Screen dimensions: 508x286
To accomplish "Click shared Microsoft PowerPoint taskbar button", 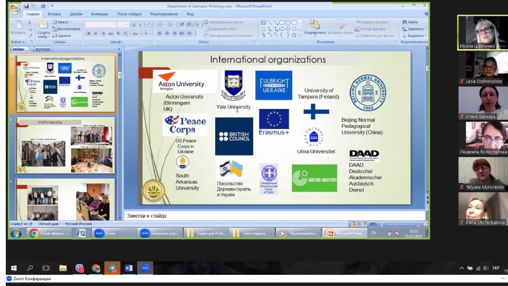I will pyautogui.click(x=345, y=233).
